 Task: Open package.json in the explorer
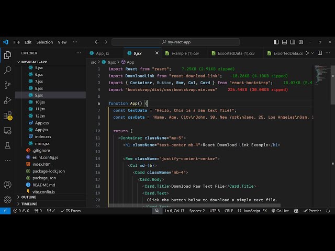[x=43, y=178]
